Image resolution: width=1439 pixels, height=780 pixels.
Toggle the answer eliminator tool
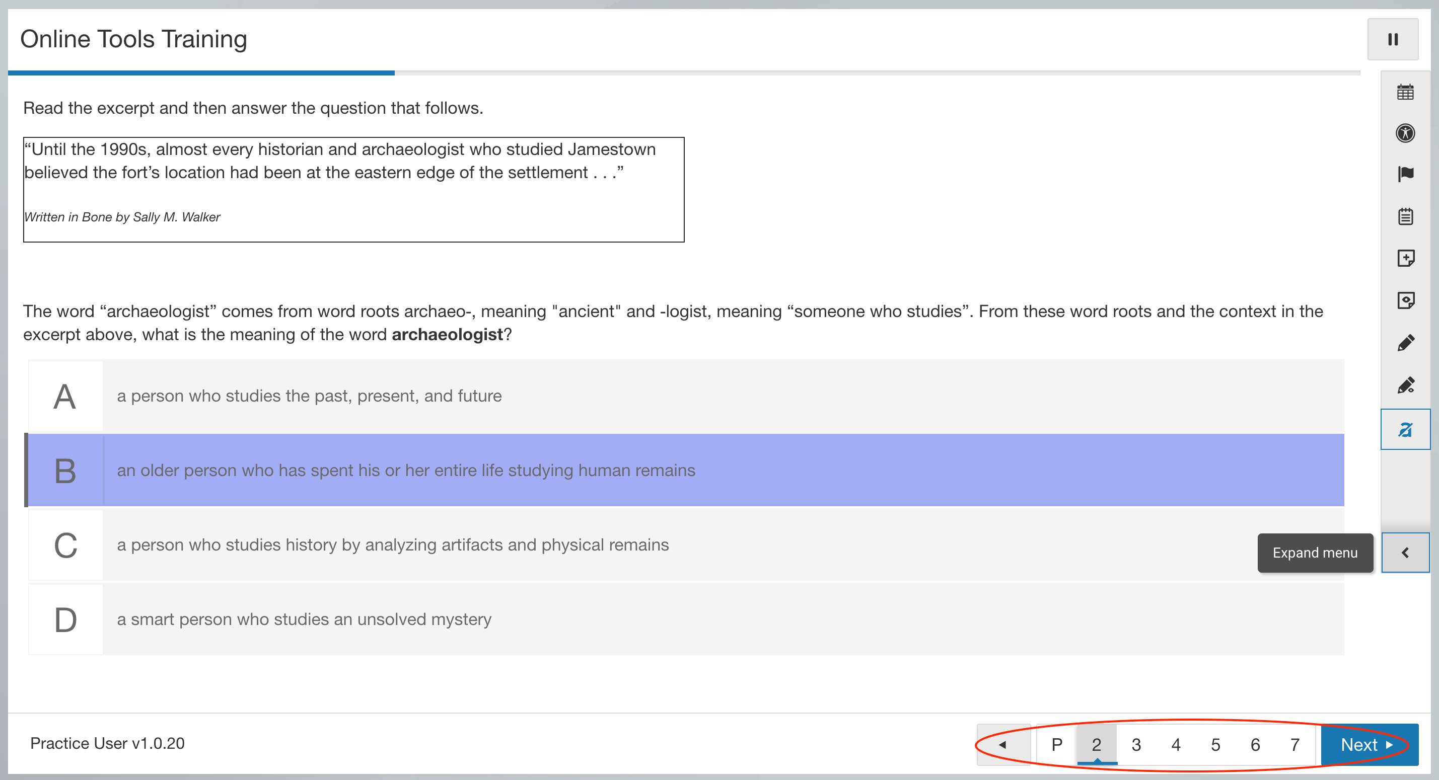click(1405, 429)
